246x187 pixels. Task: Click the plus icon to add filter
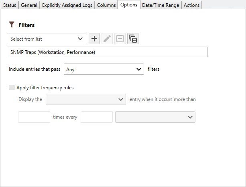tap(94, 39)
